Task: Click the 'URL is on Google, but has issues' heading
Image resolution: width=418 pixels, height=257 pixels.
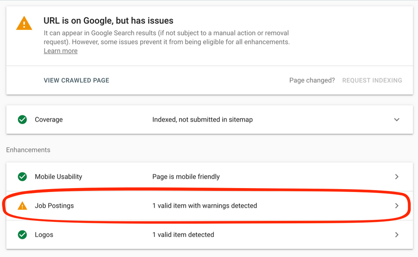Action: pos(108,21)
